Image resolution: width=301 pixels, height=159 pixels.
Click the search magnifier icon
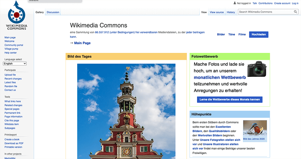click(x=295, y=12)
